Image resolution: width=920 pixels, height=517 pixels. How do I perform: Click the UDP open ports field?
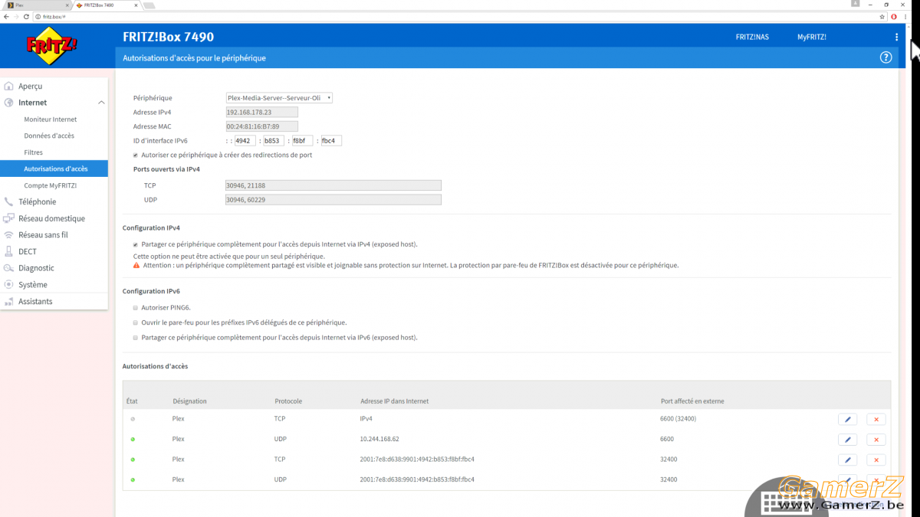(333, 200)
